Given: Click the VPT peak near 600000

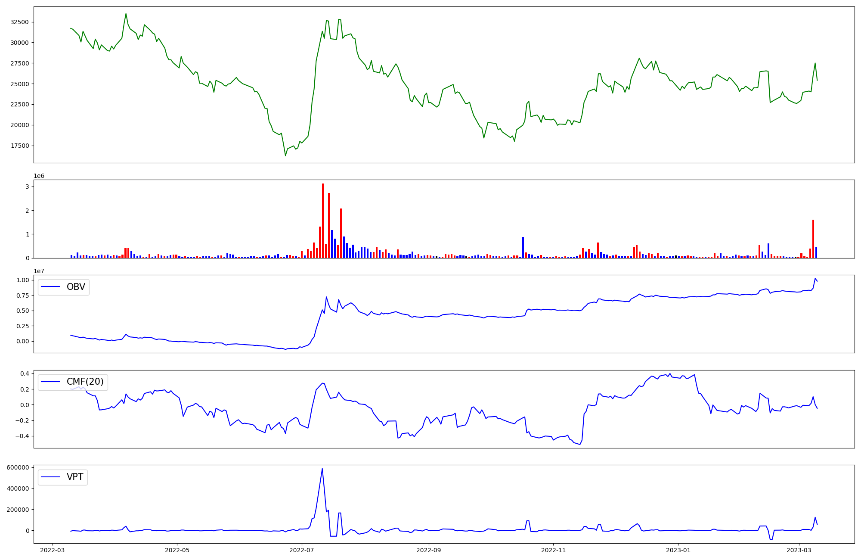Looking at the screenshot, I should 322,469.
